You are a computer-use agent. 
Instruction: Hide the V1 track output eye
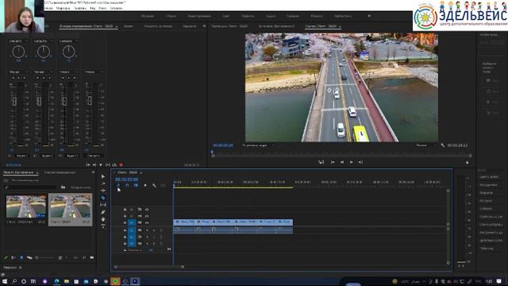tap(147, 222)
